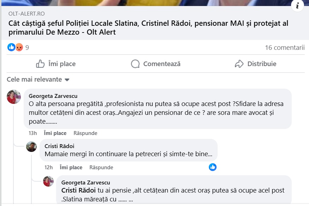Reply to Cristi Rădoi's comment with Răspunde
The width and height of the screenshot is (309, 206).
(x=101, y=167)
